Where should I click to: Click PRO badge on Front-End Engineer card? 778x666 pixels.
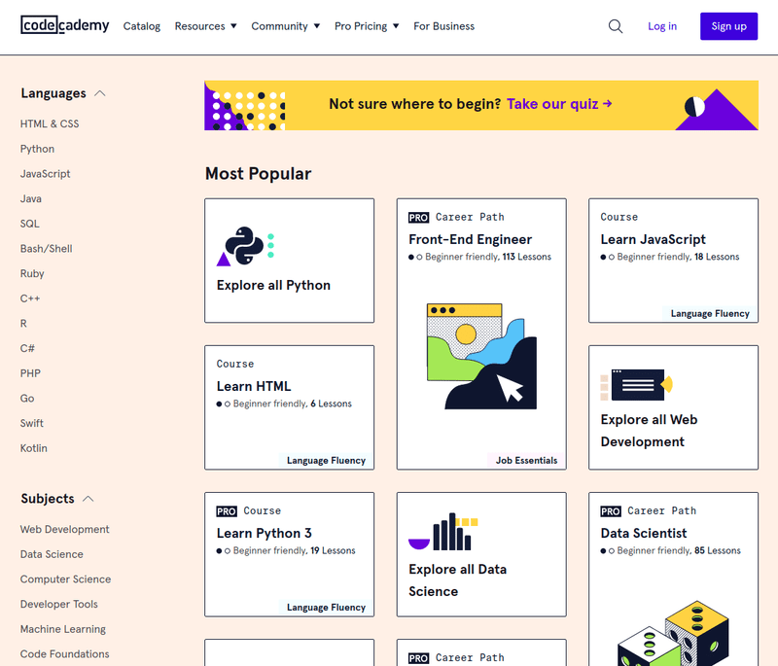coord(418,217)
